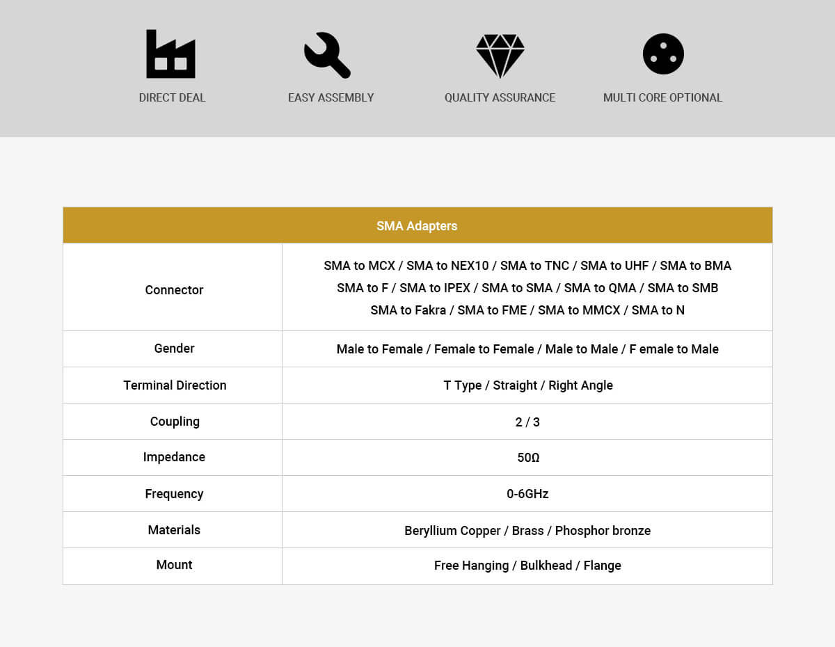Select the DIRECT DEAL label

coord(172,98)
